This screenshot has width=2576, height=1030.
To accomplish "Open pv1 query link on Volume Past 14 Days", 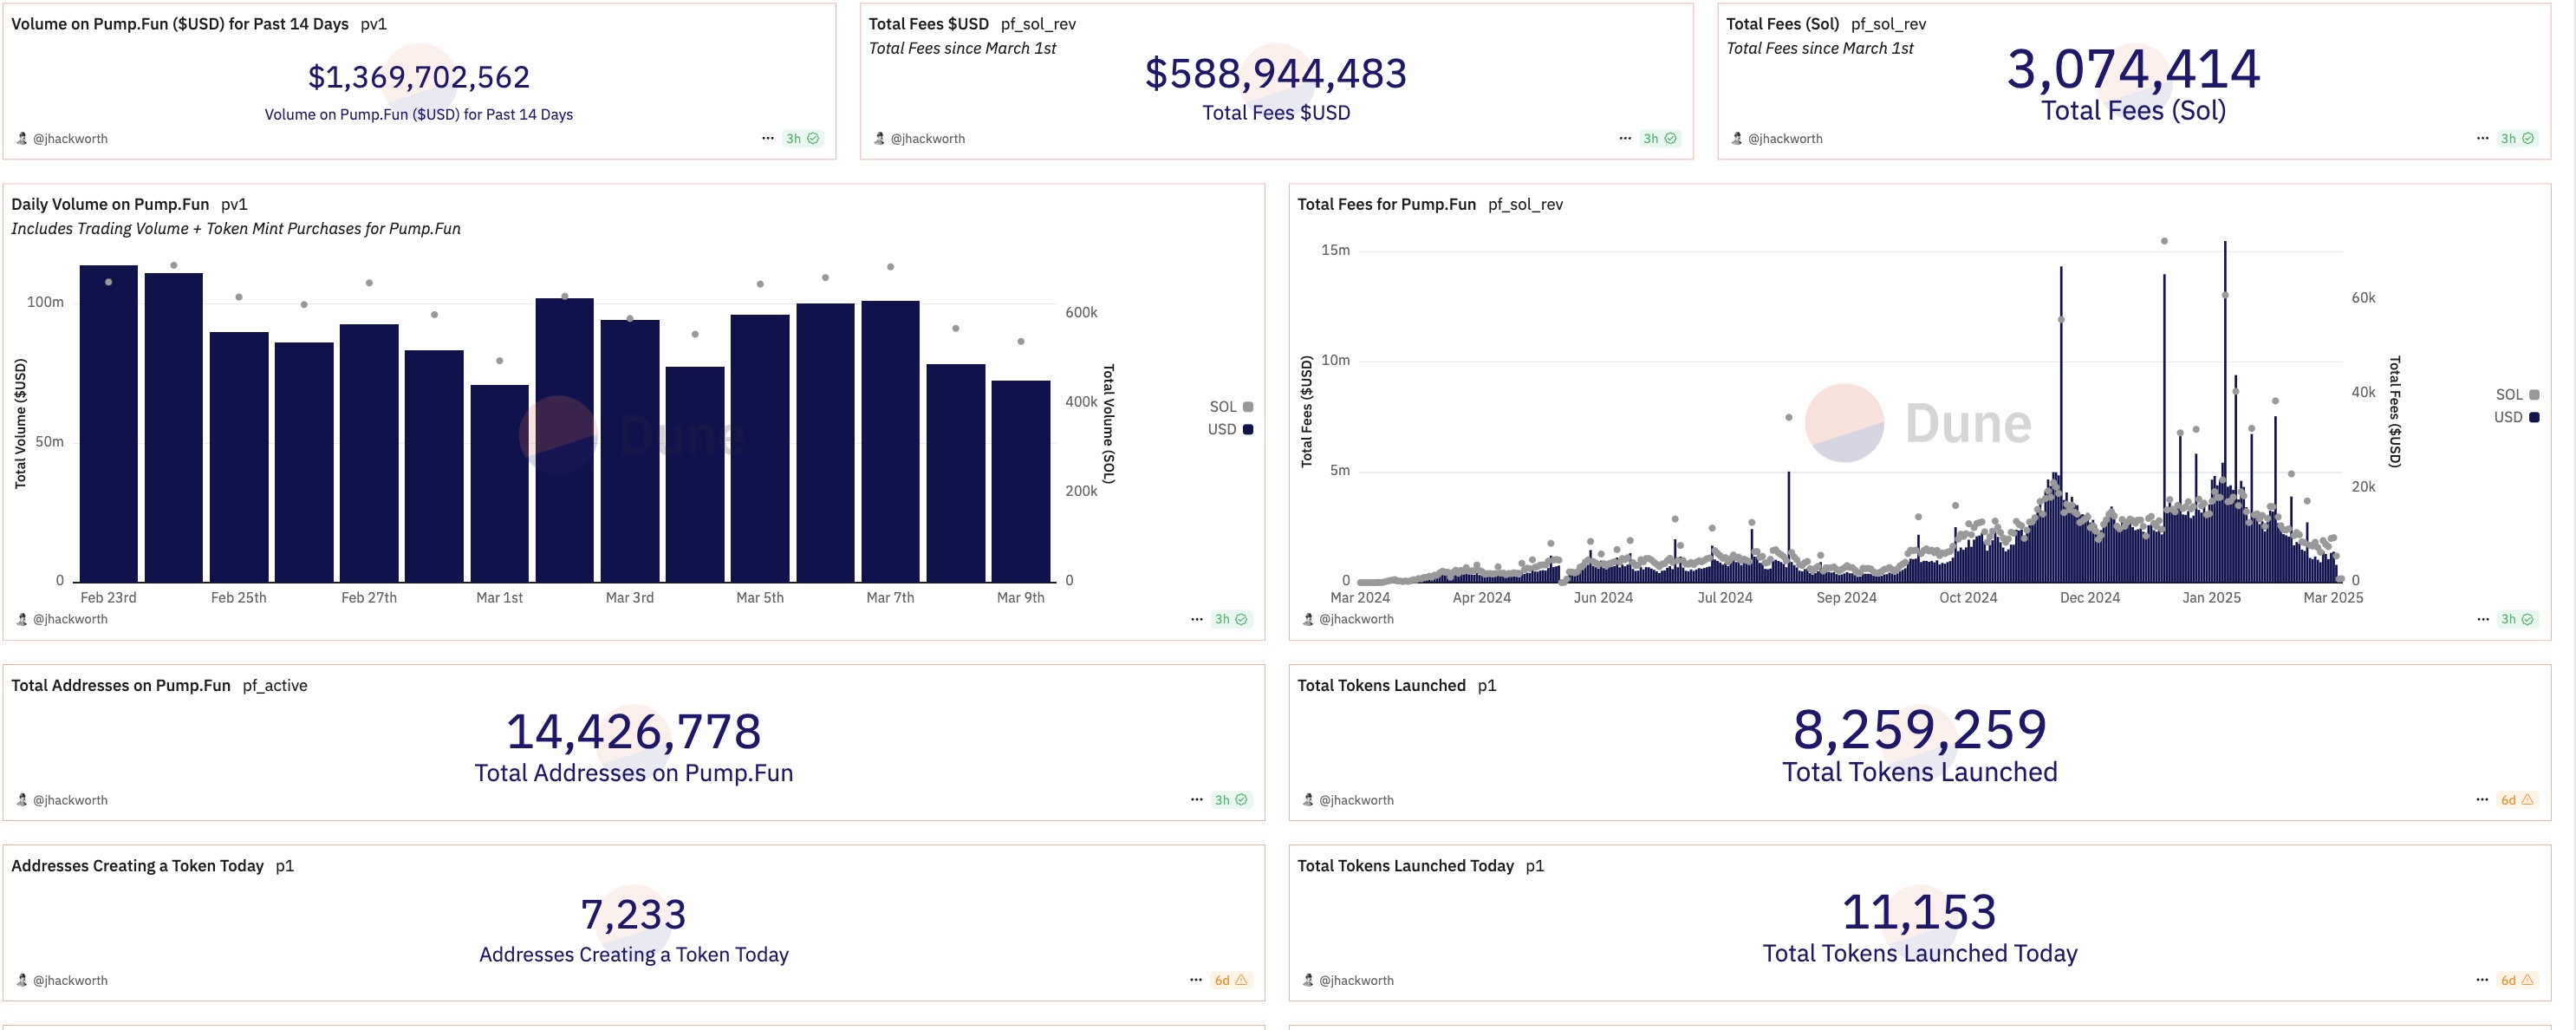I will click(373, 24).
